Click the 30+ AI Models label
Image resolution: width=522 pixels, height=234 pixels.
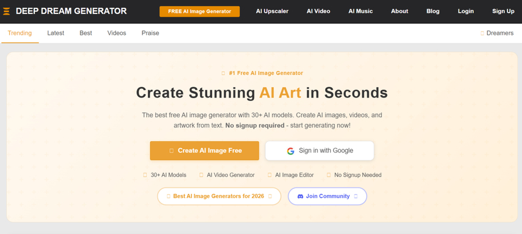pyautogui.click(x=169, y=175)
